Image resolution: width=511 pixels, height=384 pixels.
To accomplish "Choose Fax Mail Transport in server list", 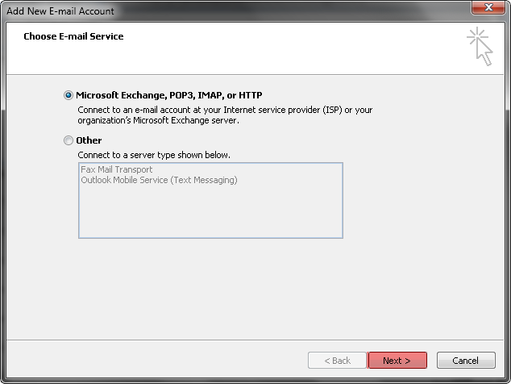I will 117,169.
